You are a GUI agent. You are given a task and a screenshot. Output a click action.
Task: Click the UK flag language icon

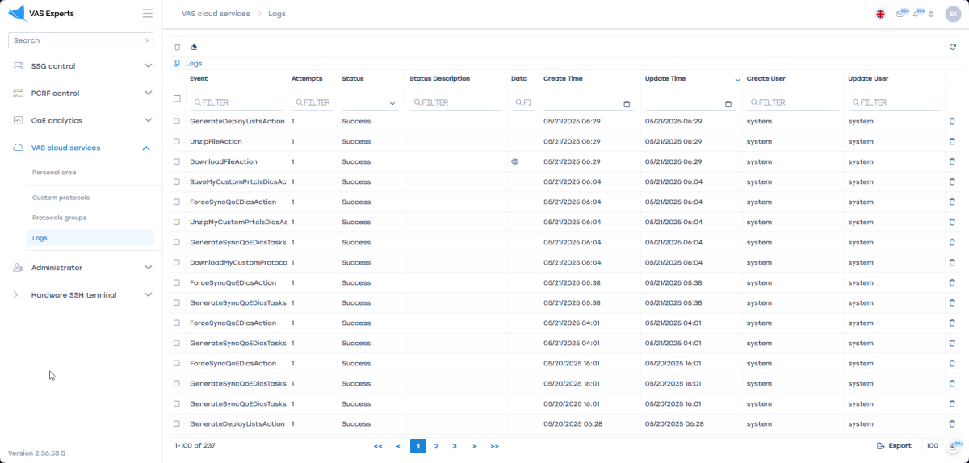(880, 14)
